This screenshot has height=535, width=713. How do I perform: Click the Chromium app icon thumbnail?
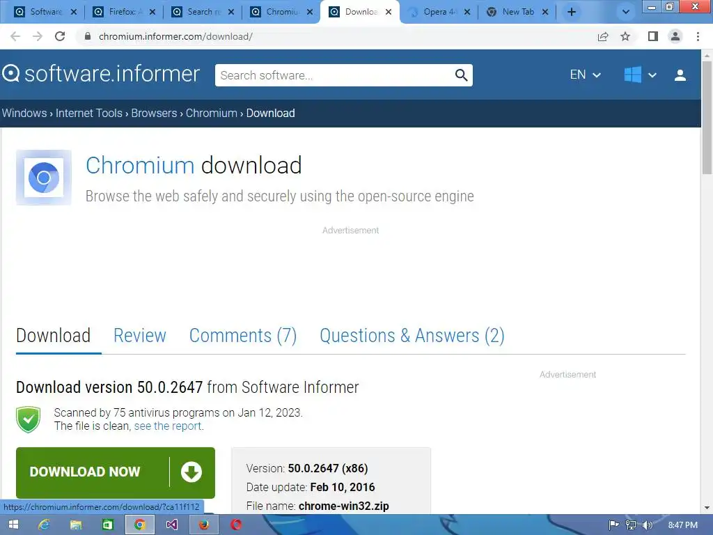(x=44, y=178)
